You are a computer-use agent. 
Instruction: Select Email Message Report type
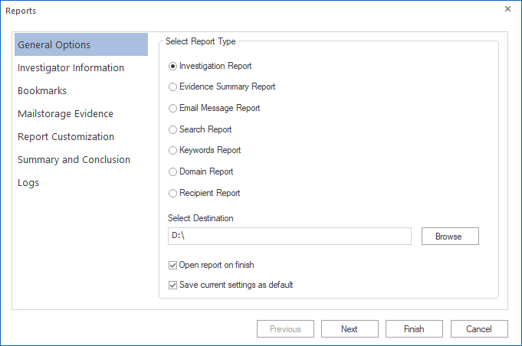[173, 109]
